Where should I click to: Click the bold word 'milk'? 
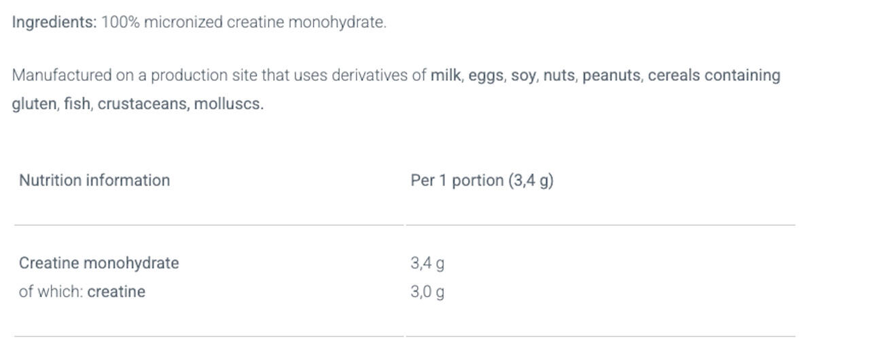coord(445,75)
